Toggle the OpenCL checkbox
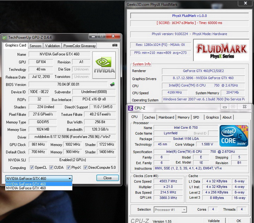 (32, 167)
